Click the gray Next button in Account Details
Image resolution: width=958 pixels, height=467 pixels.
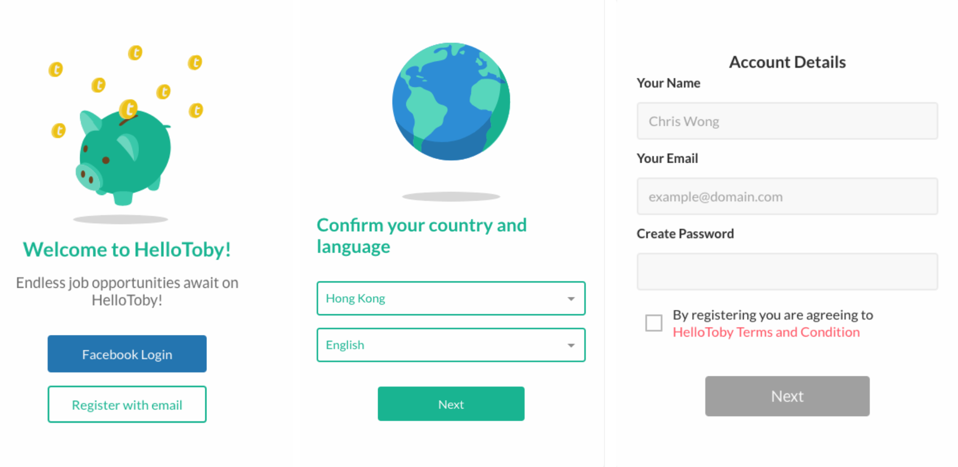787,396
